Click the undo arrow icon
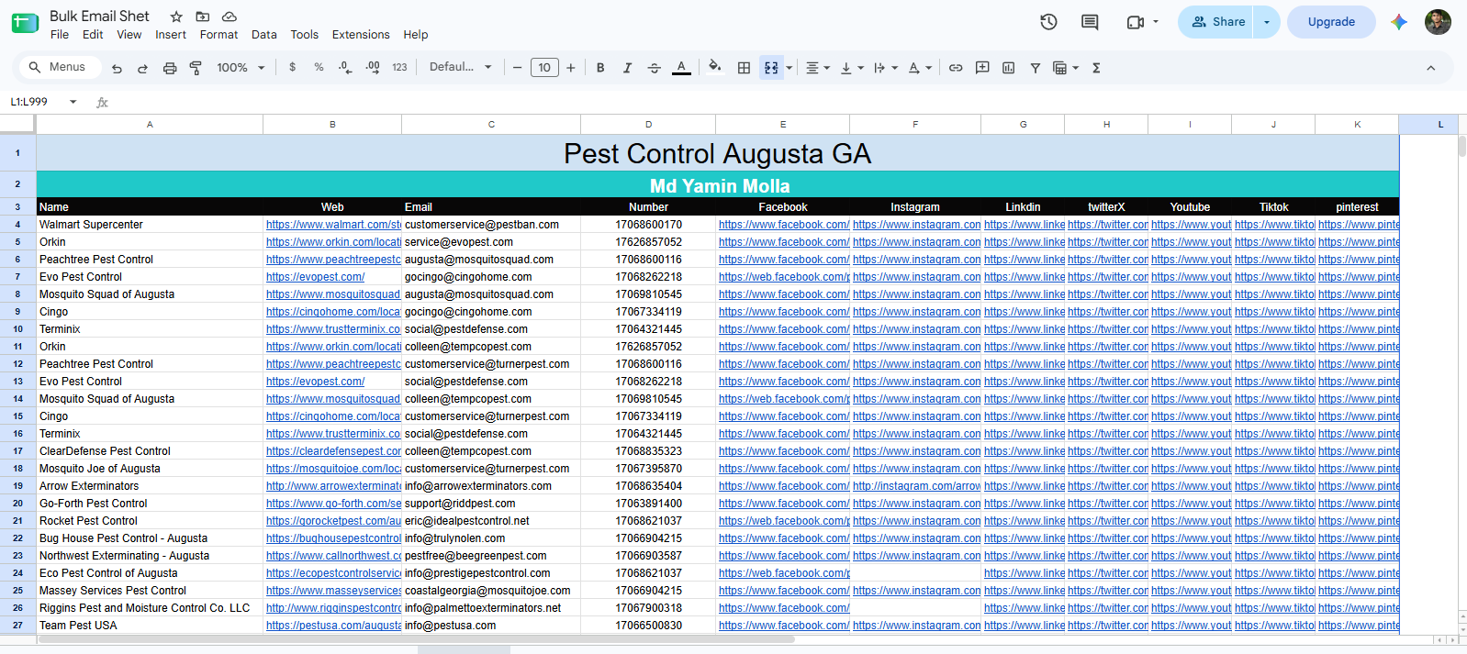 117,68
